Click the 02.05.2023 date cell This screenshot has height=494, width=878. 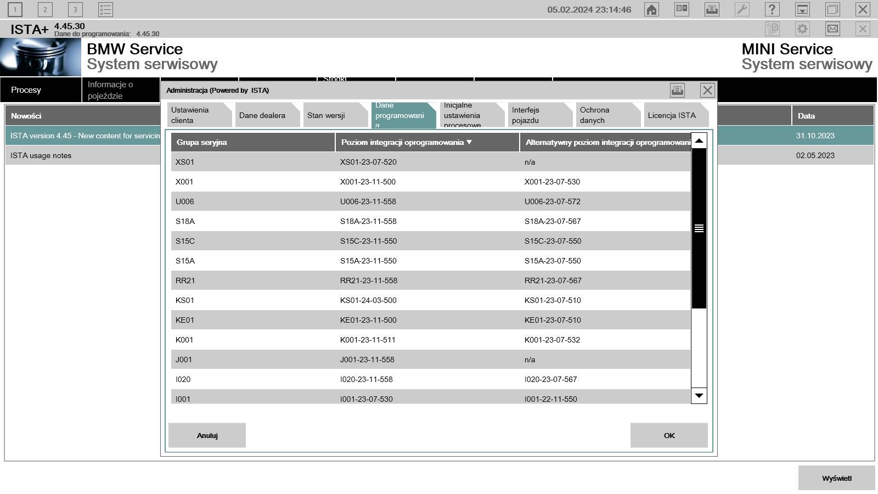815,155
